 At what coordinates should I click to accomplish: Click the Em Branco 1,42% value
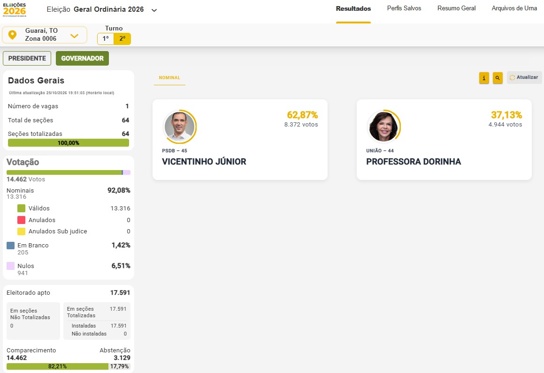[121, 245]
